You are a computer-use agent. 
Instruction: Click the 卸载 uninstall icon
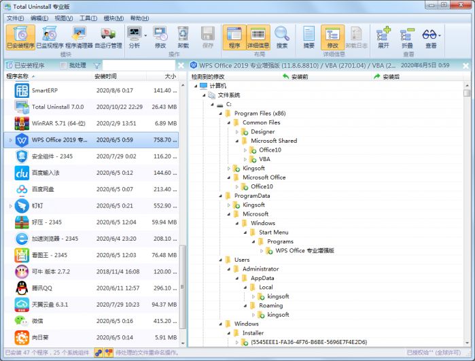[183, 37]
